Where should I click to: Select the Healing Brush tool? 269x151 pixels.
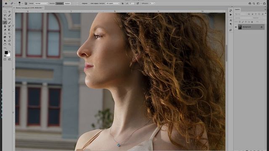pos(5,23)
